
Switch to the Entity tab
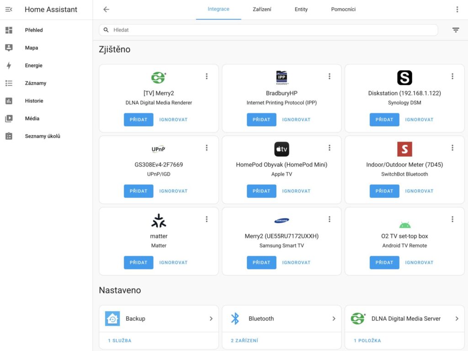[x=301, y=9]
